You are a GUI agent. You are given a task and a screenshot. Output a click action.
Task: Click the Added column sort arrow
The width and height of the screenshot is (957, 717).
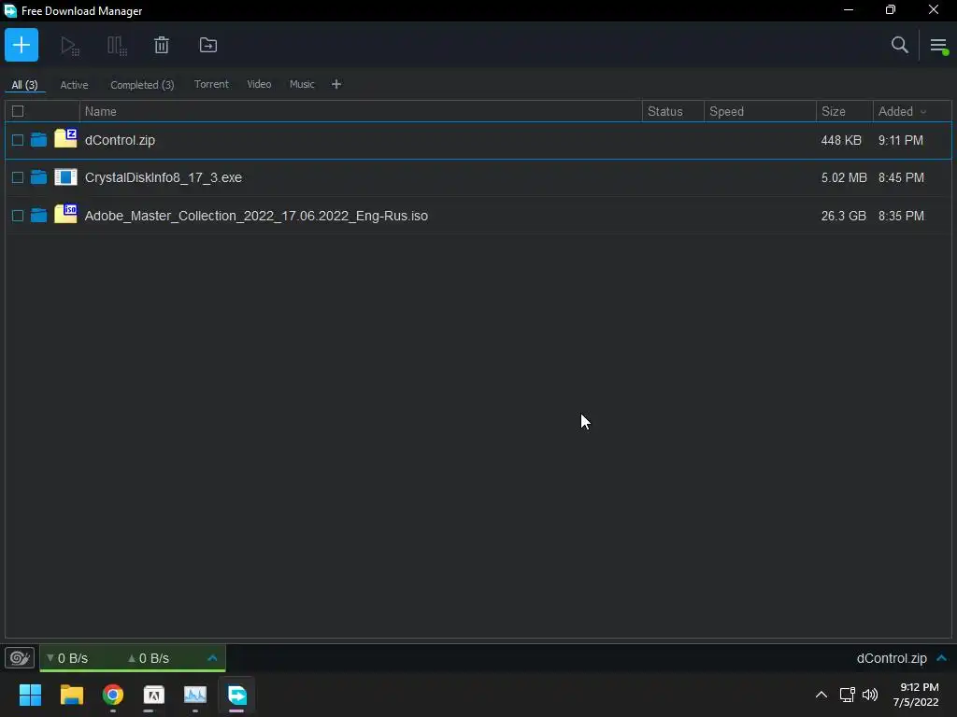pos(922,112)
